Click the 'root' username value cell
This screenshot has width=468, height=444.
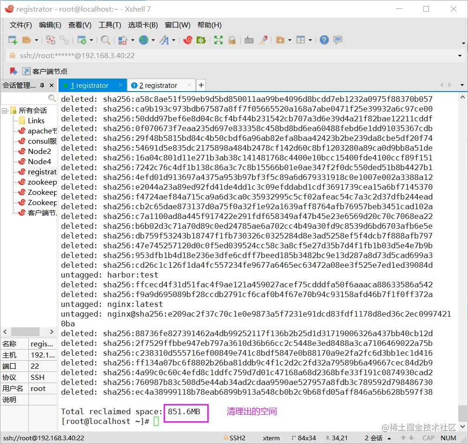[43, 389]
